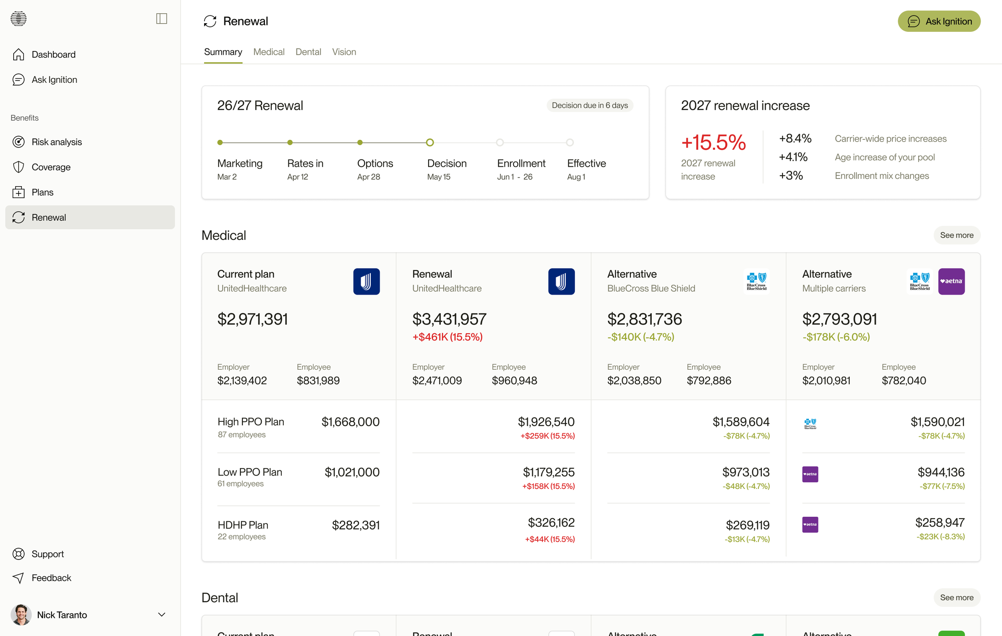Click BlueCross logo on BlueCross Blue Shield alternative
Image resolution: width=1002 pixels, height=636 pixels.
pyautogui.click(x=757, y=281)
